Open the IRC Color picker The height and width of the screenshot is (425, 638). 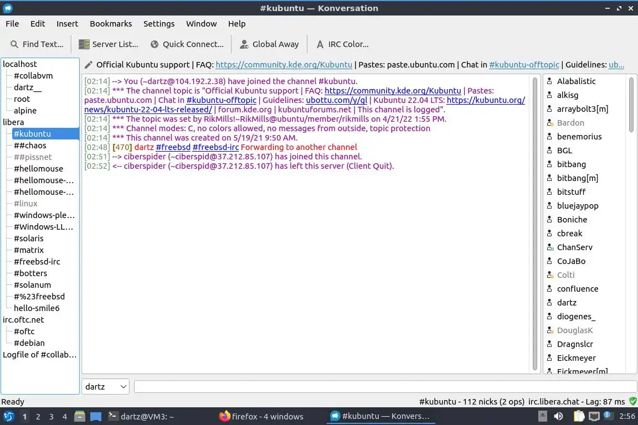pyautogui.click(x=343, y=44)
